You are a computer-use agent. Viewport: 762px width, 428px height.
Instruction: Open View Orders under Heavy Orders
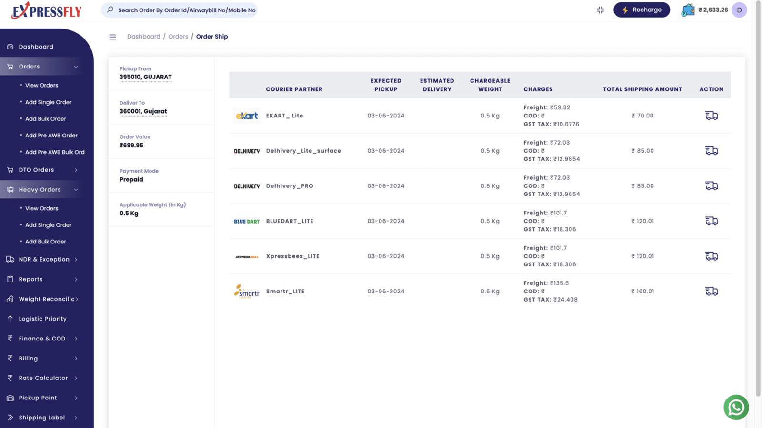coord(41,208)
